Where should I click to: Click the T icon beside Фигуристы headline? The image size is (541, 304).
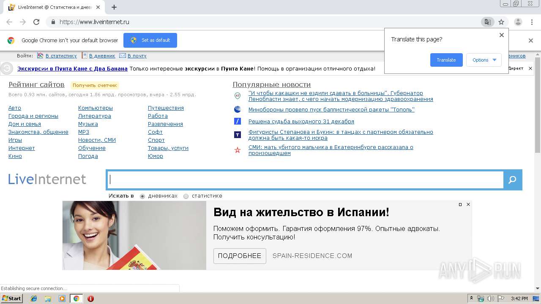[x=238, y=135]
